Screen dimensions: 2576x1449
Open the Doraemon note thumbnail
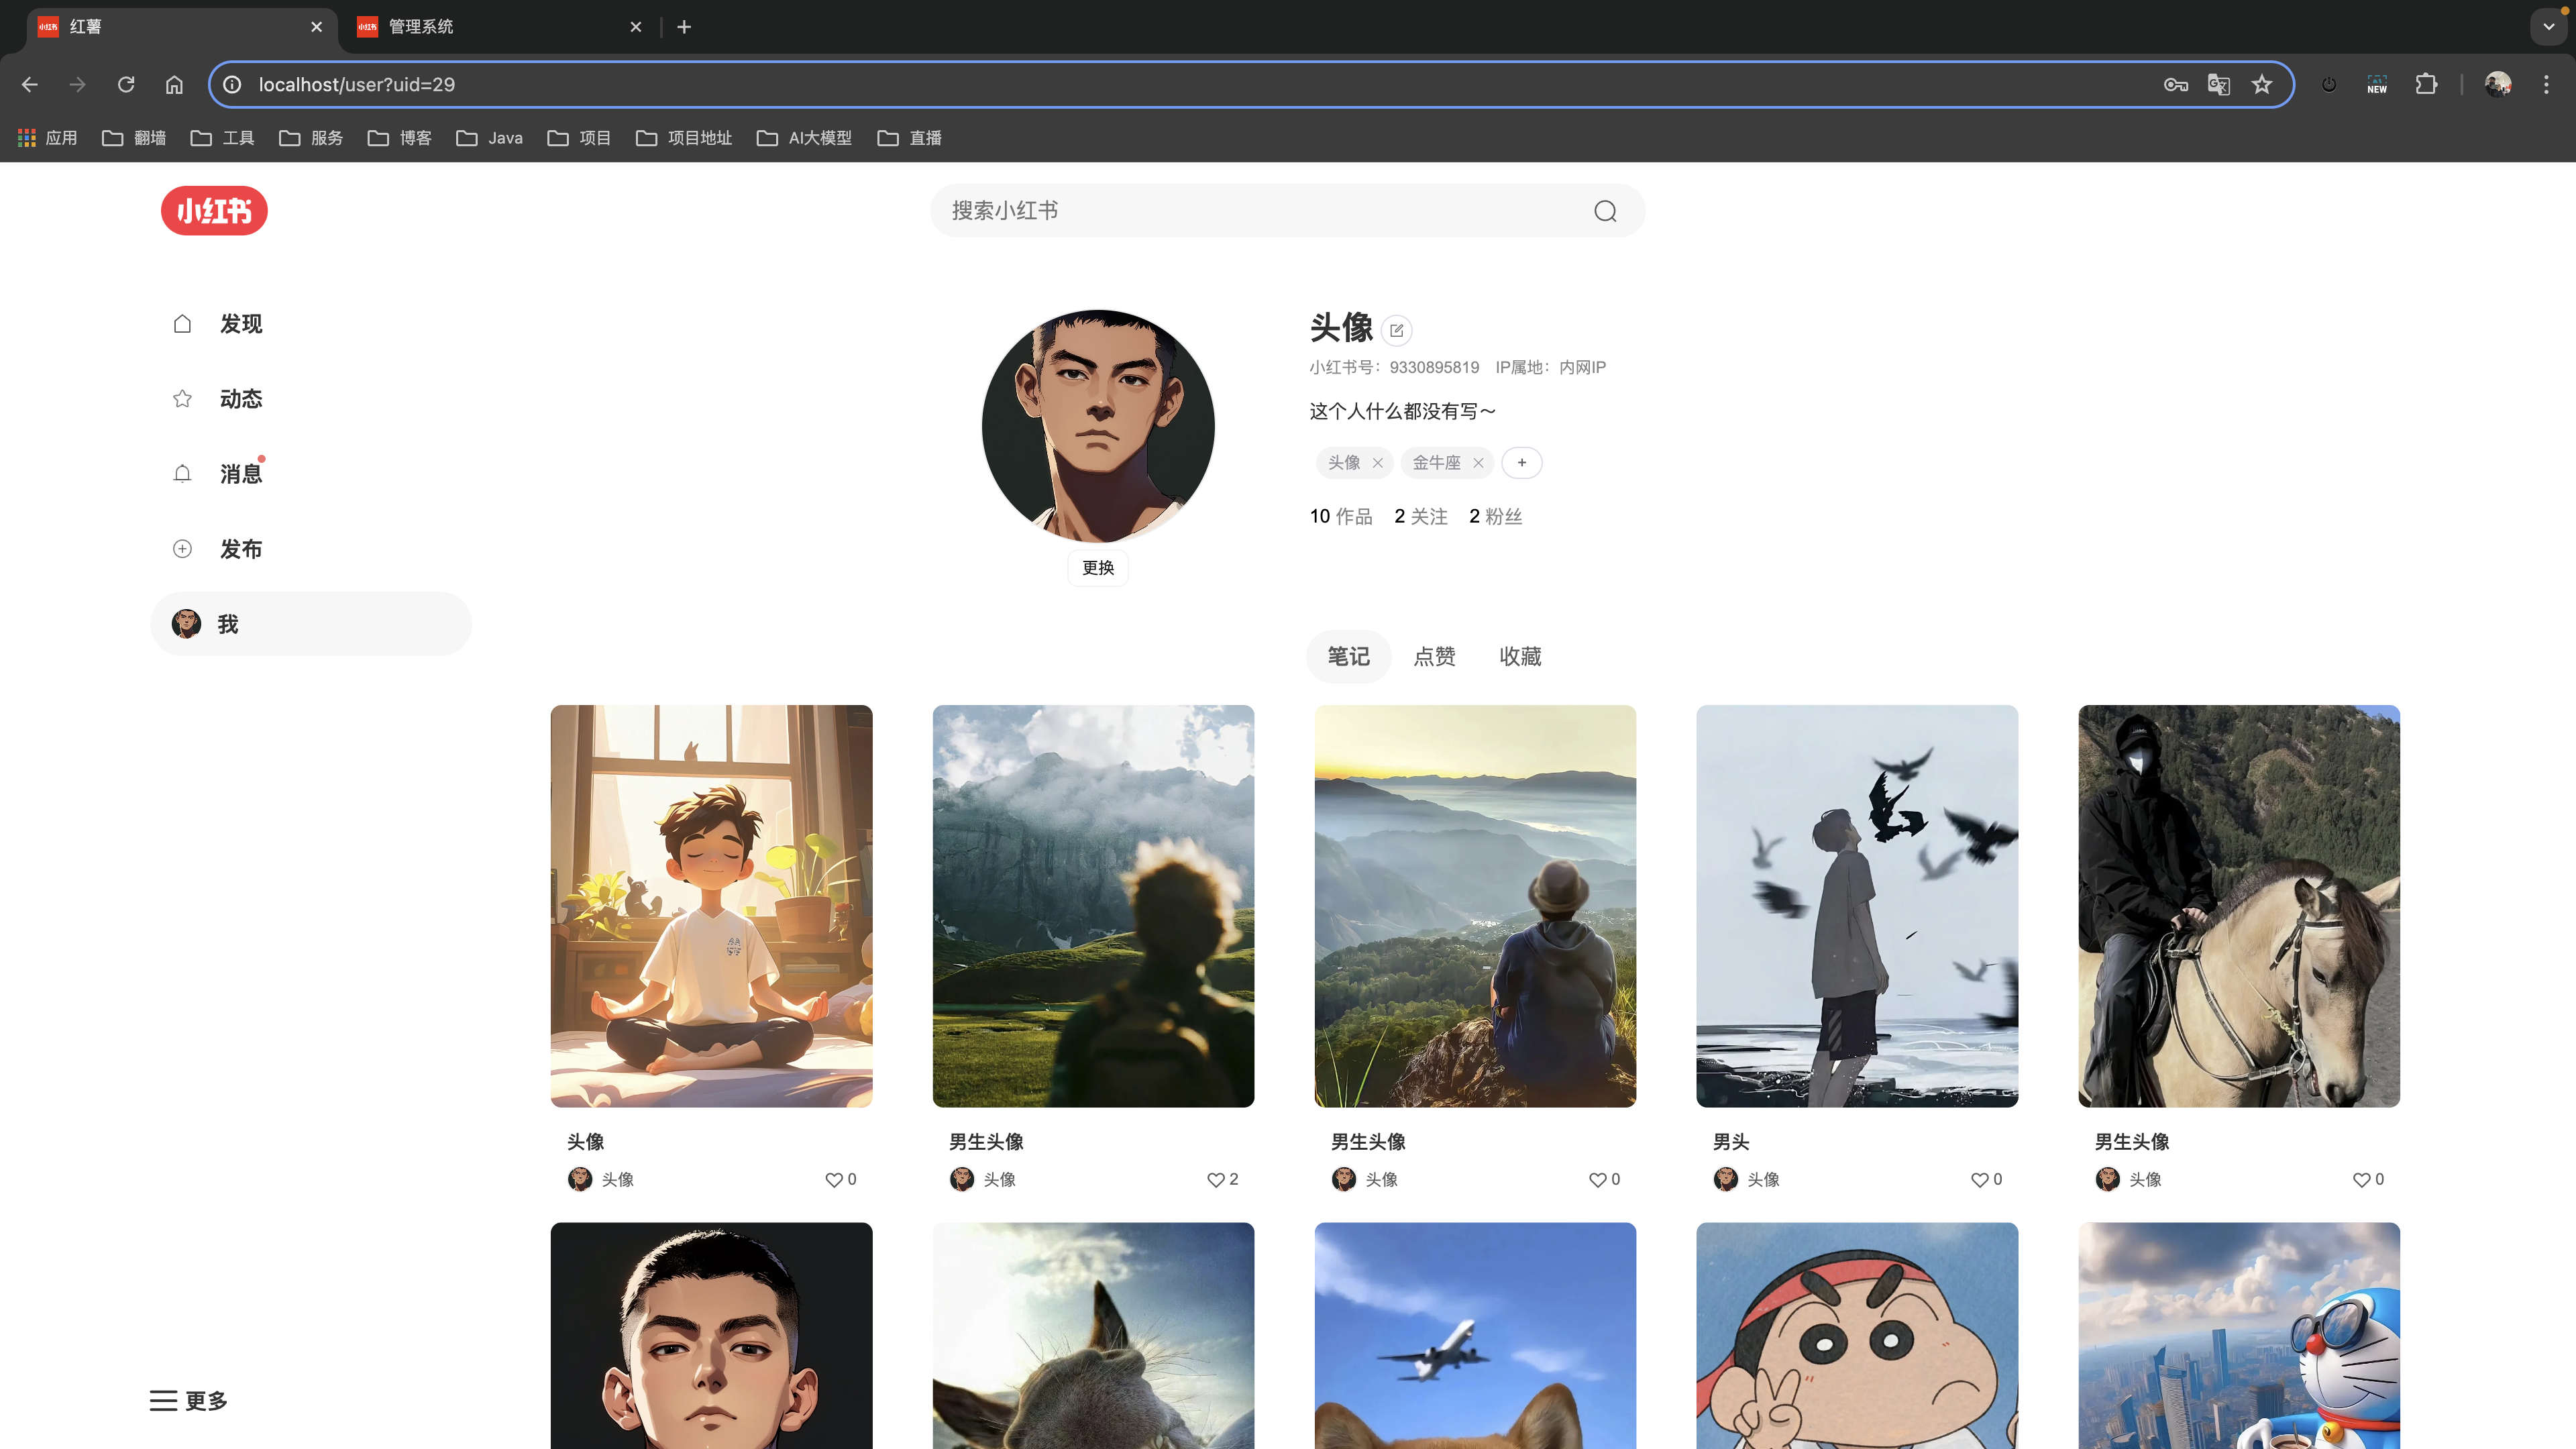tap(2239, 1336)
